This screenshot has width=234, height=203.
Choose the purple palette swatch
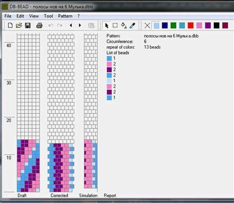208,26
